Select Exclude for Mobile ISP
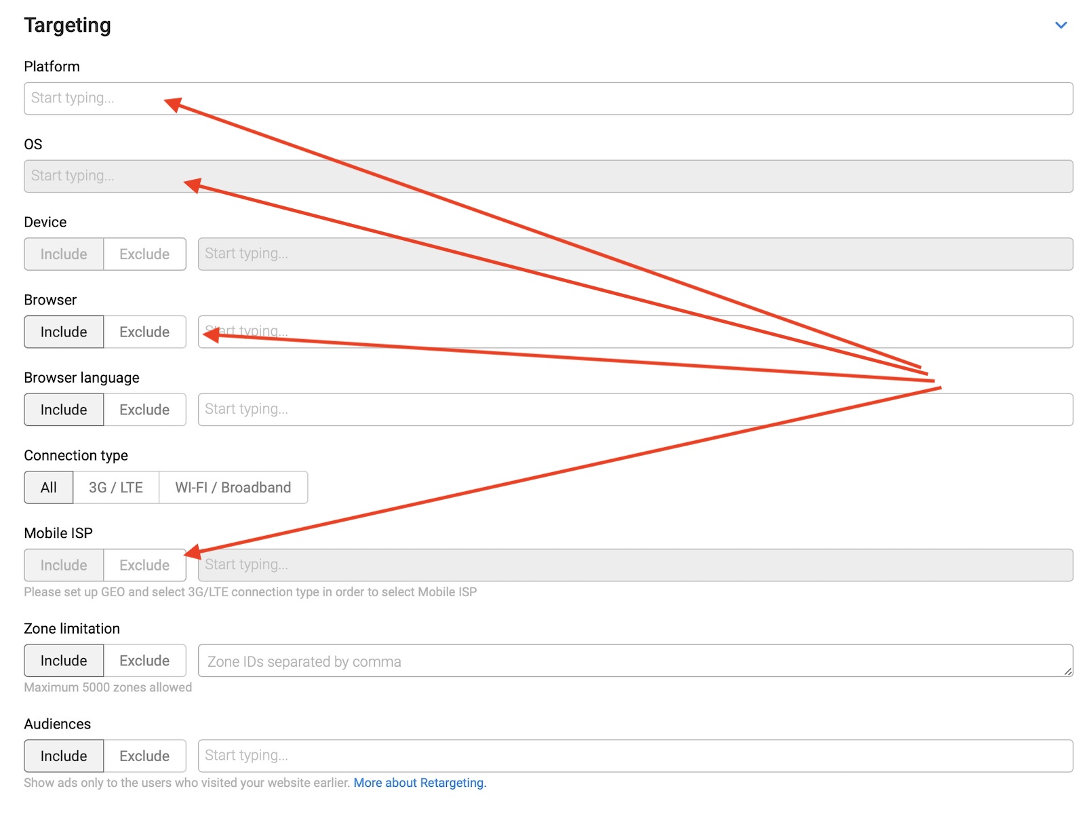 (144, 565)
